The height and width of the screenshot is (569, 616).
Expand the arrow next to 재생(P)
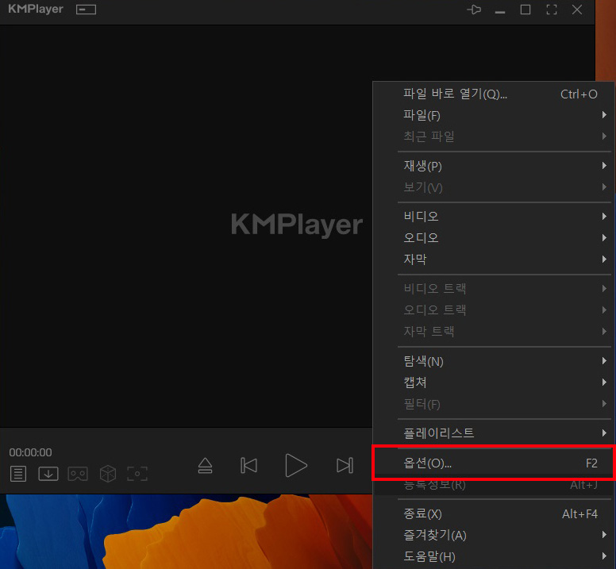pos(604,166)
